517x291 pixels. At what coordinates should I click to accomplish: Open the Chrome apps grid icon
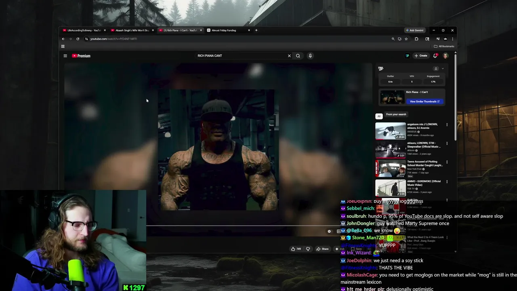coord(63,46)
